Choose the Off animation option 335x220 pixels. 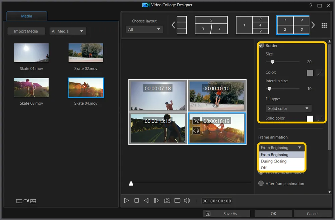click(281, 168)
